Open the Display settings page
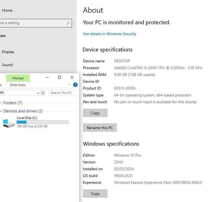This screenshot has height=202, width=219. (8, 52)
